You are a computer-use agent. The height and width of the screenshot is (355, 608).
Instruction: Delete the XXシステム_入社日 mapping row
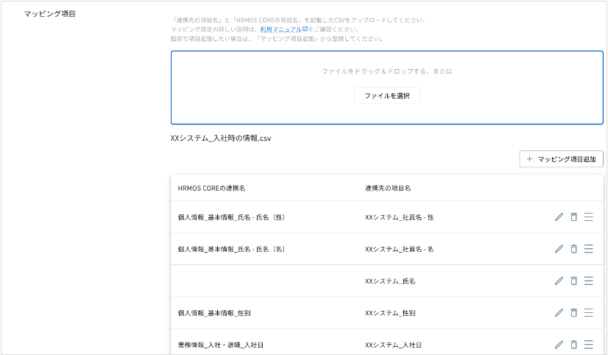[x=573, y=344]
